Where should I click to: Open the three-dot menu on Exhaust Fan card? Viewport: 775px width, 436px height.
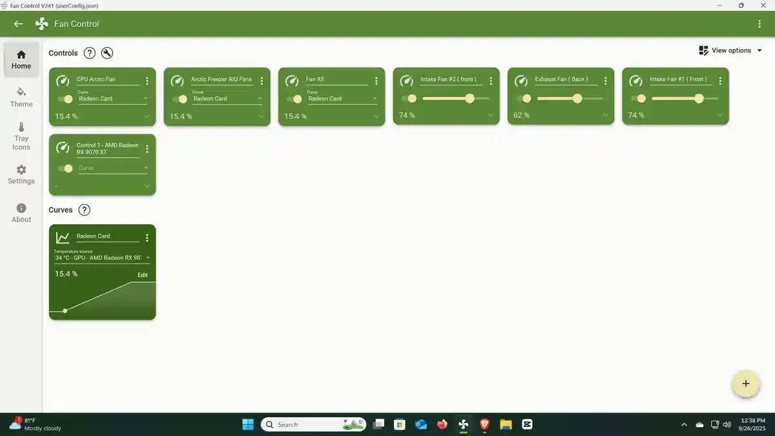(x=605, y=81)
